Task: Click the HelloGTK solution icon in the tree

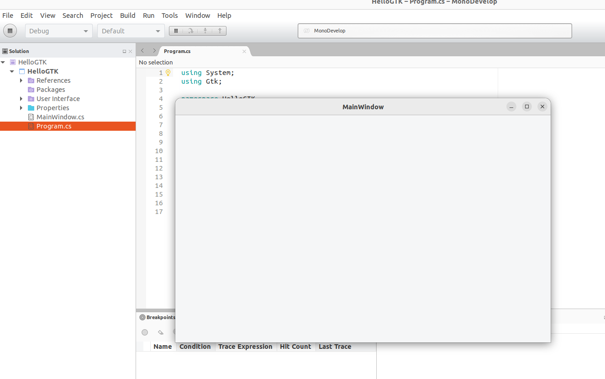Action: (13, 62)
